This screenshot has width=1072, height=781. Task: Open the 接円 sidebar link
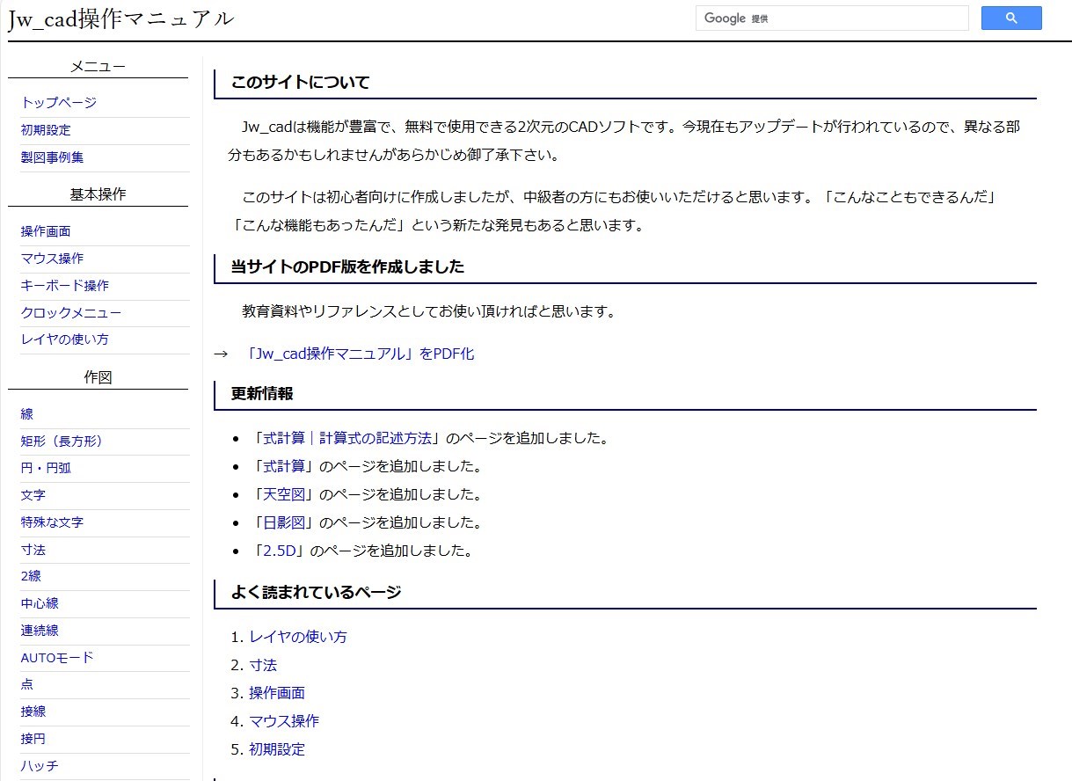tap(33, 739)
